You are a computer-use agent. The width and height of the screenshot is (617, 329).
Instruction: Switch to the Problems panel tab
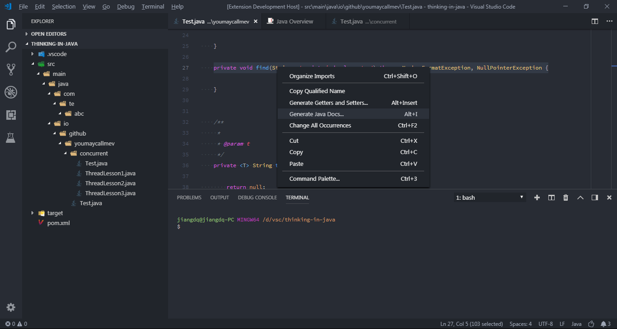coord(189,197)
